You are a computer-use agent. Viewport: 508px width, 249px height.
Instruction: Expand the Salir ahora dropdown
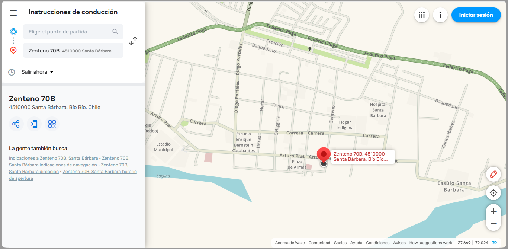click(38, 72)
